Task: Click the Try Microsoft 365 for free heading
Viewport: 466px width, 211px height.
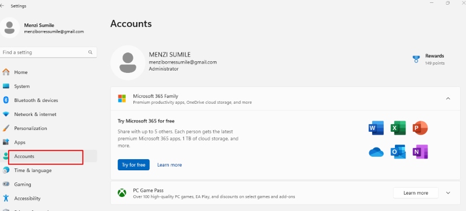Action: 146,121
